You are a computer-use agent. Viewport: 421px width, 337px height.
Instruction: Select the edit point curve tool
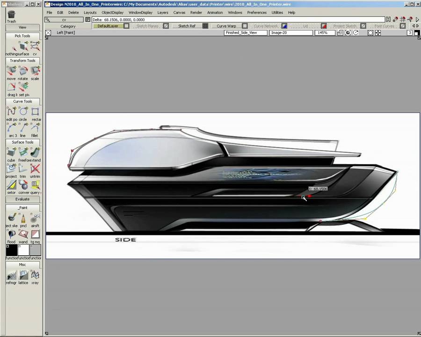(x=11, y=111)
